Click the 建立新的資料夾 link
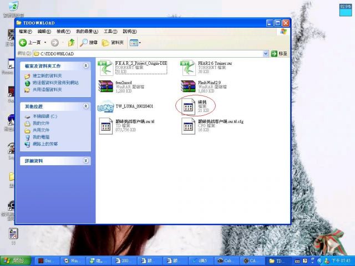This screenshot has width=355, height=266. pyautogui.click(x=47, y=76)
